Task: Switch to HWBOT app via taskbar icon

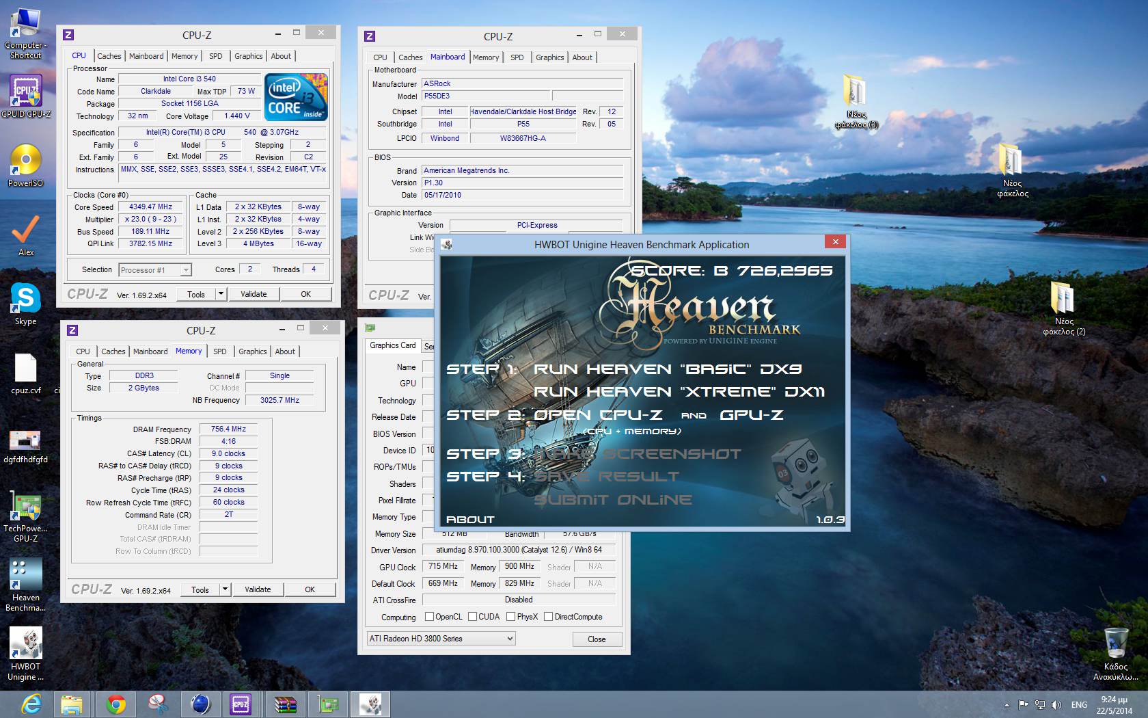Action: tap(370, 704)
